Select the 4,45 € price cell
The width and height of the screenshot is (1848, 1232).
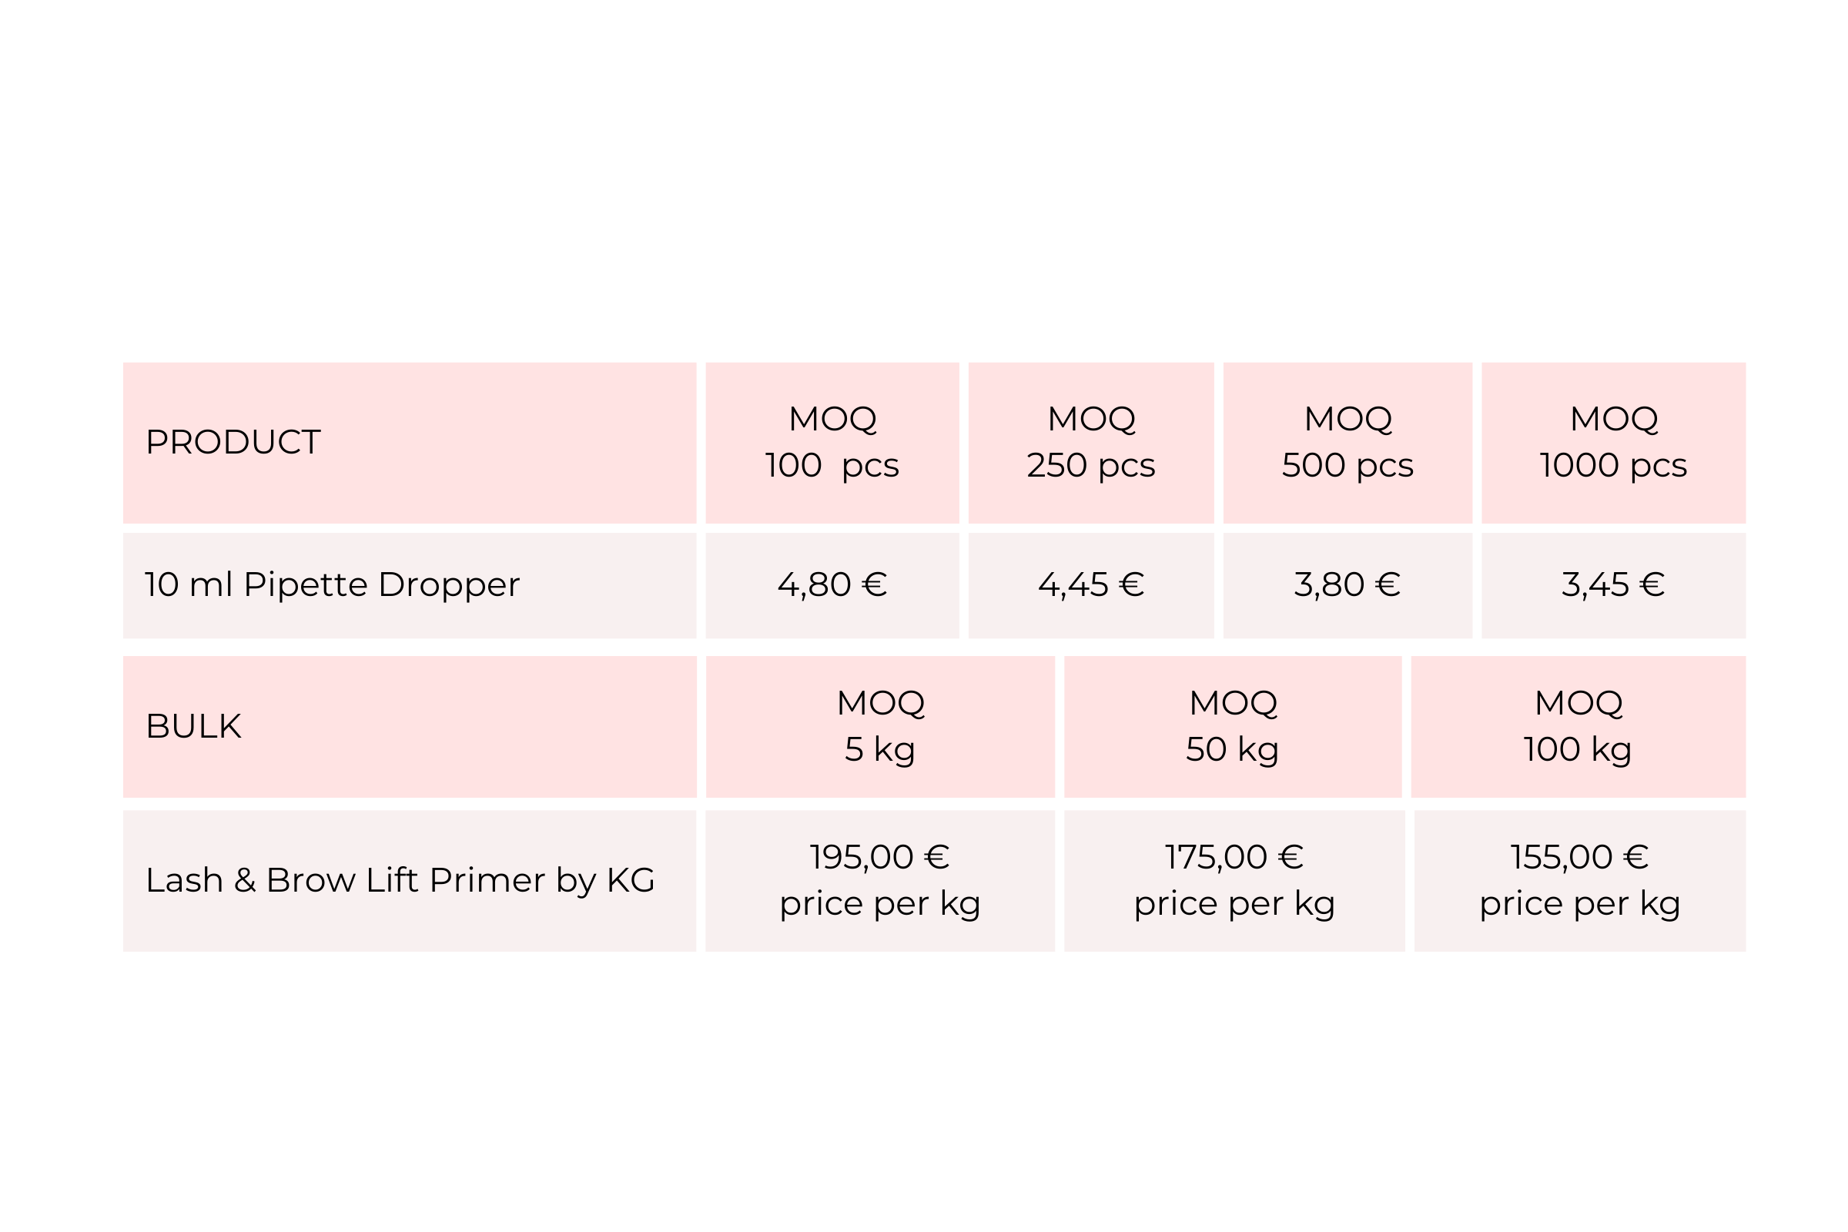(1090, 585)
